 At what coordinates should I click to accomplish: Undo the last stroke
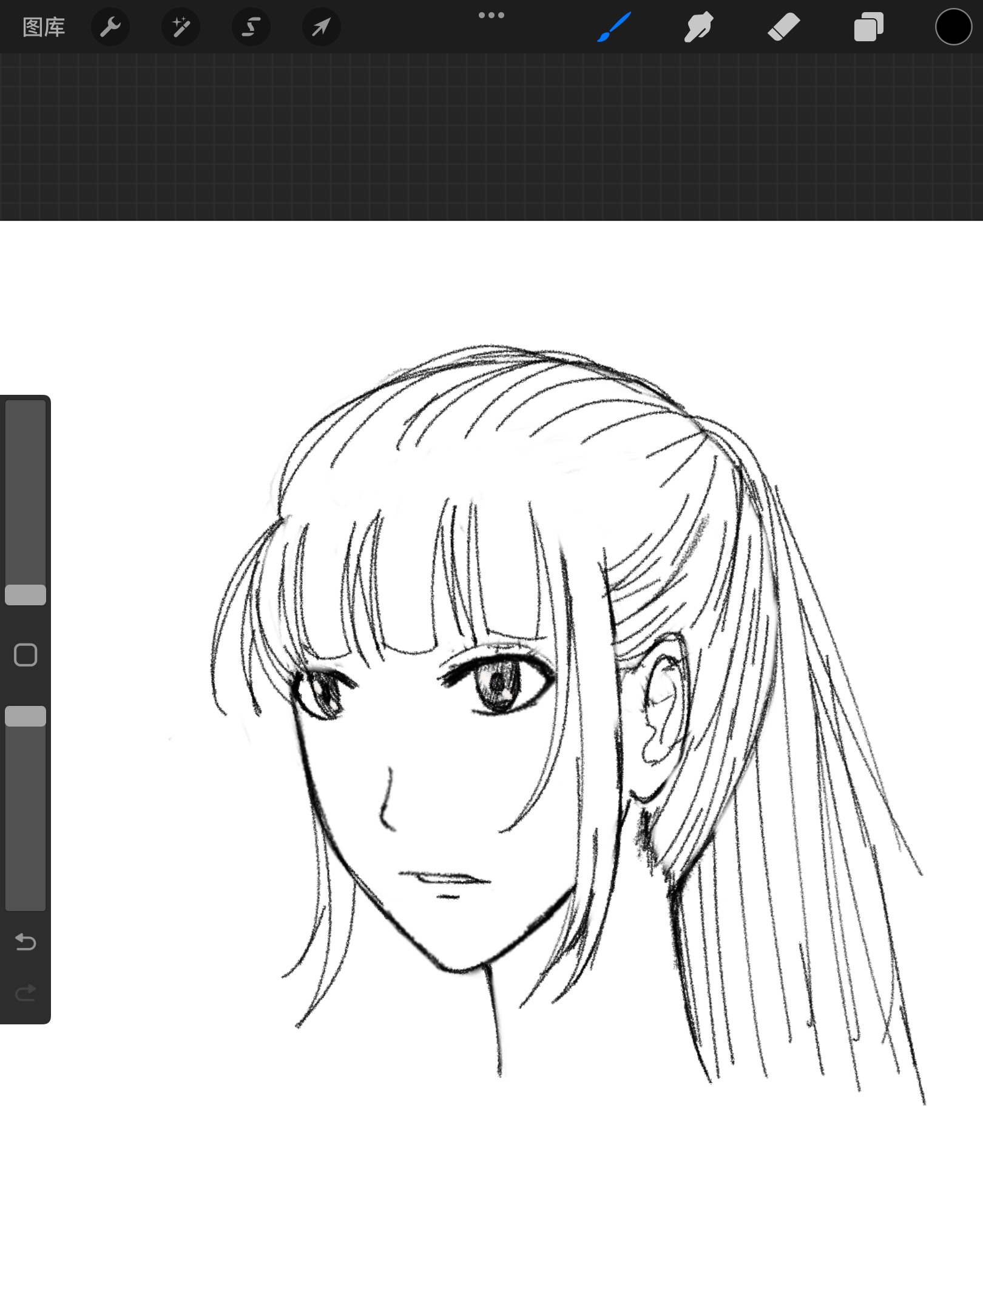coord(25,942)
